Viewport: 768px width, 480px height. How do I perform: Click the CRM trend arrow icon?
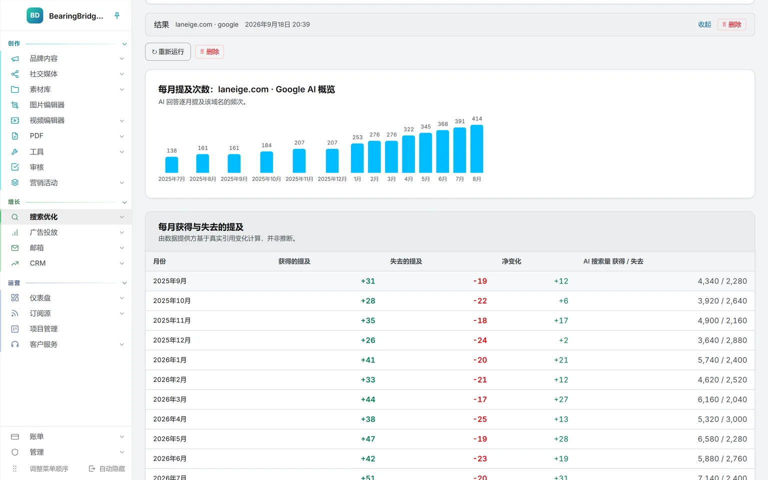point(15,263)
